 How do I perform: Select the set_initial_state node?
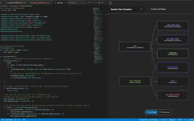pos(173,40)
